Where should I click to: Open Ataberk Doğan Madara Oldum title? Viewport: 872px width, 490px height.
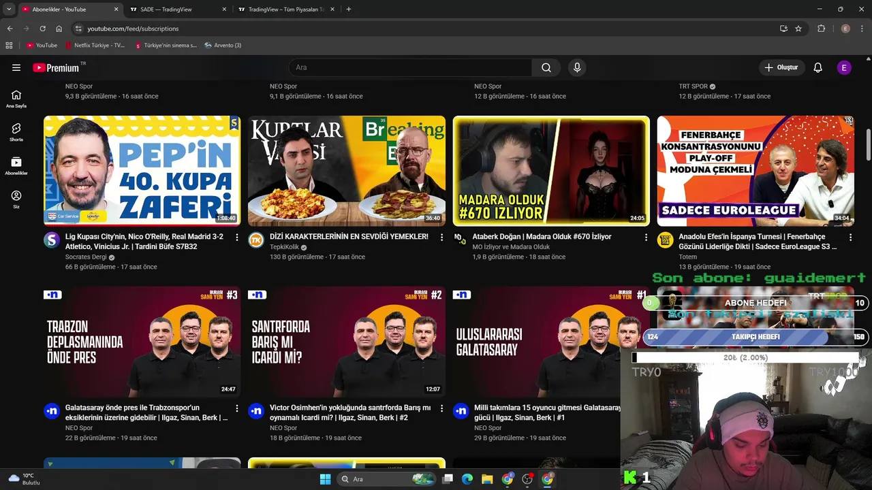tap(542, 237)
